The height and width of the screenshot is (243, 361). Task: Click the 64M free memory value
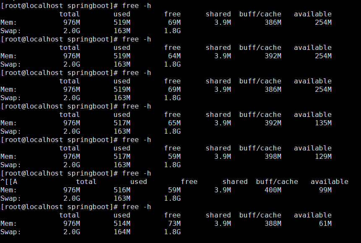pos(174,56)
